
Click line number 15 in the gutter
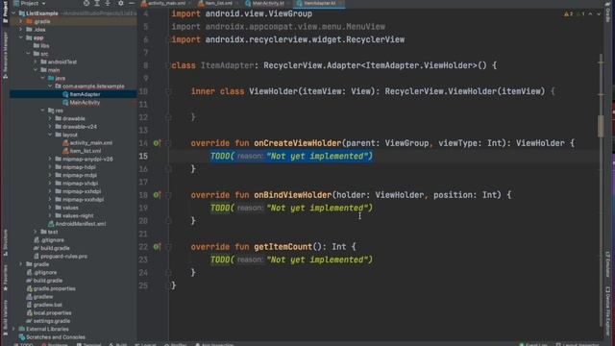143,156
